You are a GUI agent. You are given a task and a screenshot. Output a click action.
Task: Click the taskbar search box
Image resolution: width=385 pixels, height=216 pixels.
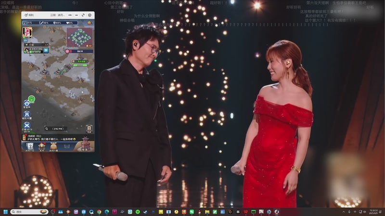click(x=29, y=212)
